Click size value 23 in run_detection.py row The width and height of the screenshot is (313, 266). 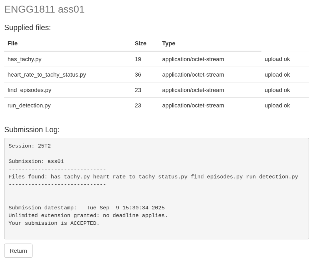(x=138, y=106)
